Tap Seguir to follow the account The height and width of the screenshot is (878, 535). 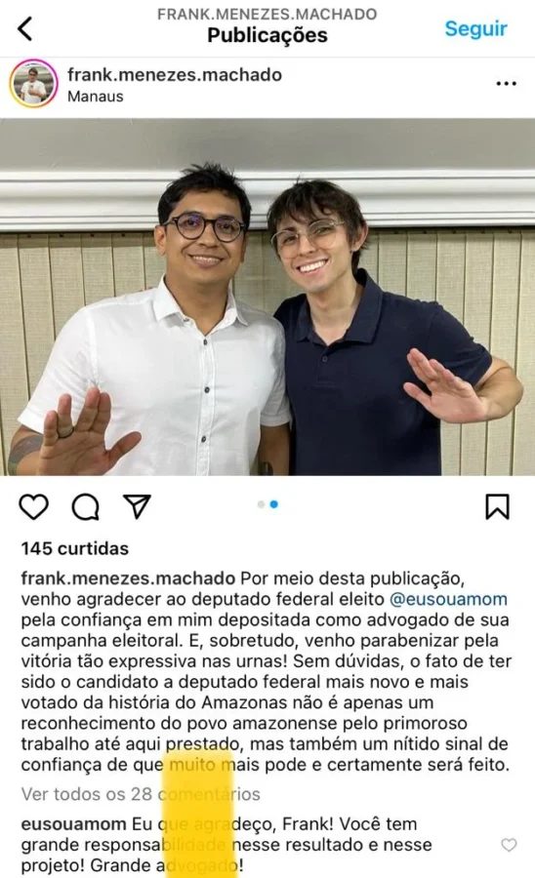pos(475,28)
